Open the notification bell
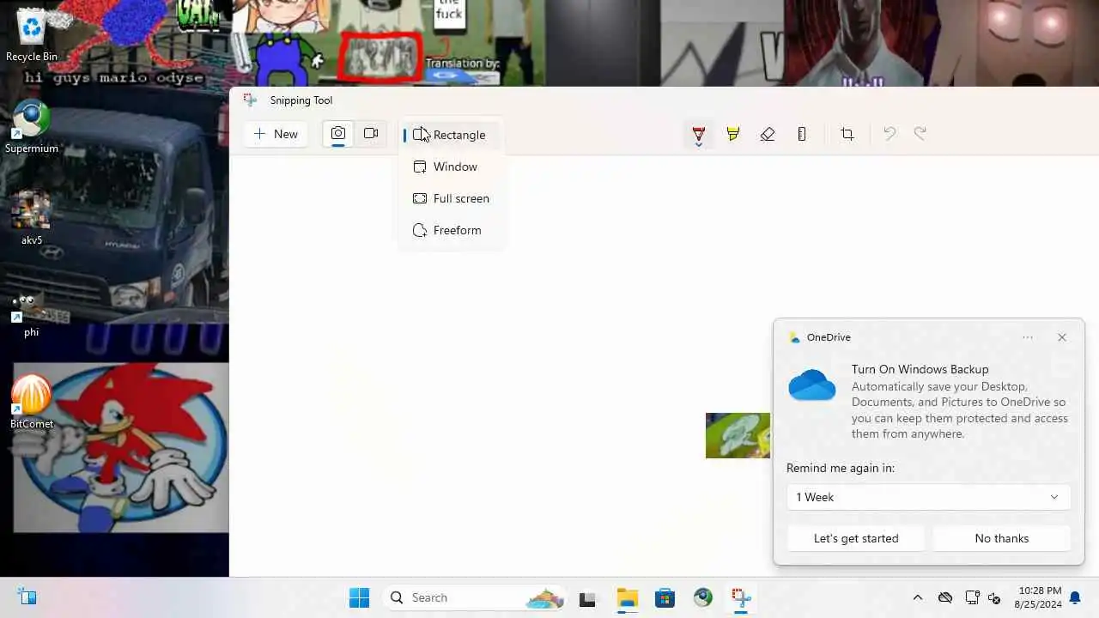This screenshot has height=618, width=1099. pos(1075,597)
